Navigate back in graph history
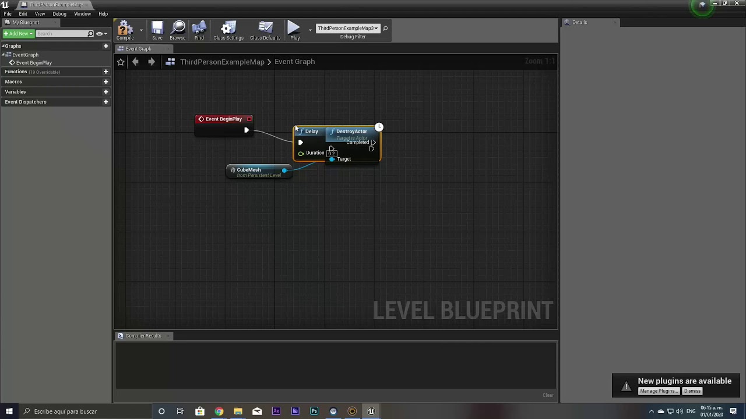 (x=135, y=62)
